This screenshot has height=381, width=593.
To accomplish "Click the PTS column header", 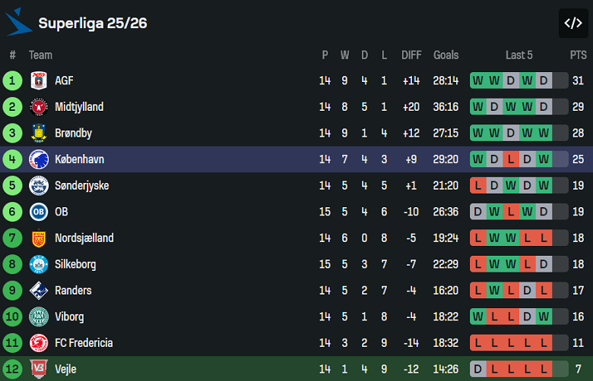I will tap(579, 55).
